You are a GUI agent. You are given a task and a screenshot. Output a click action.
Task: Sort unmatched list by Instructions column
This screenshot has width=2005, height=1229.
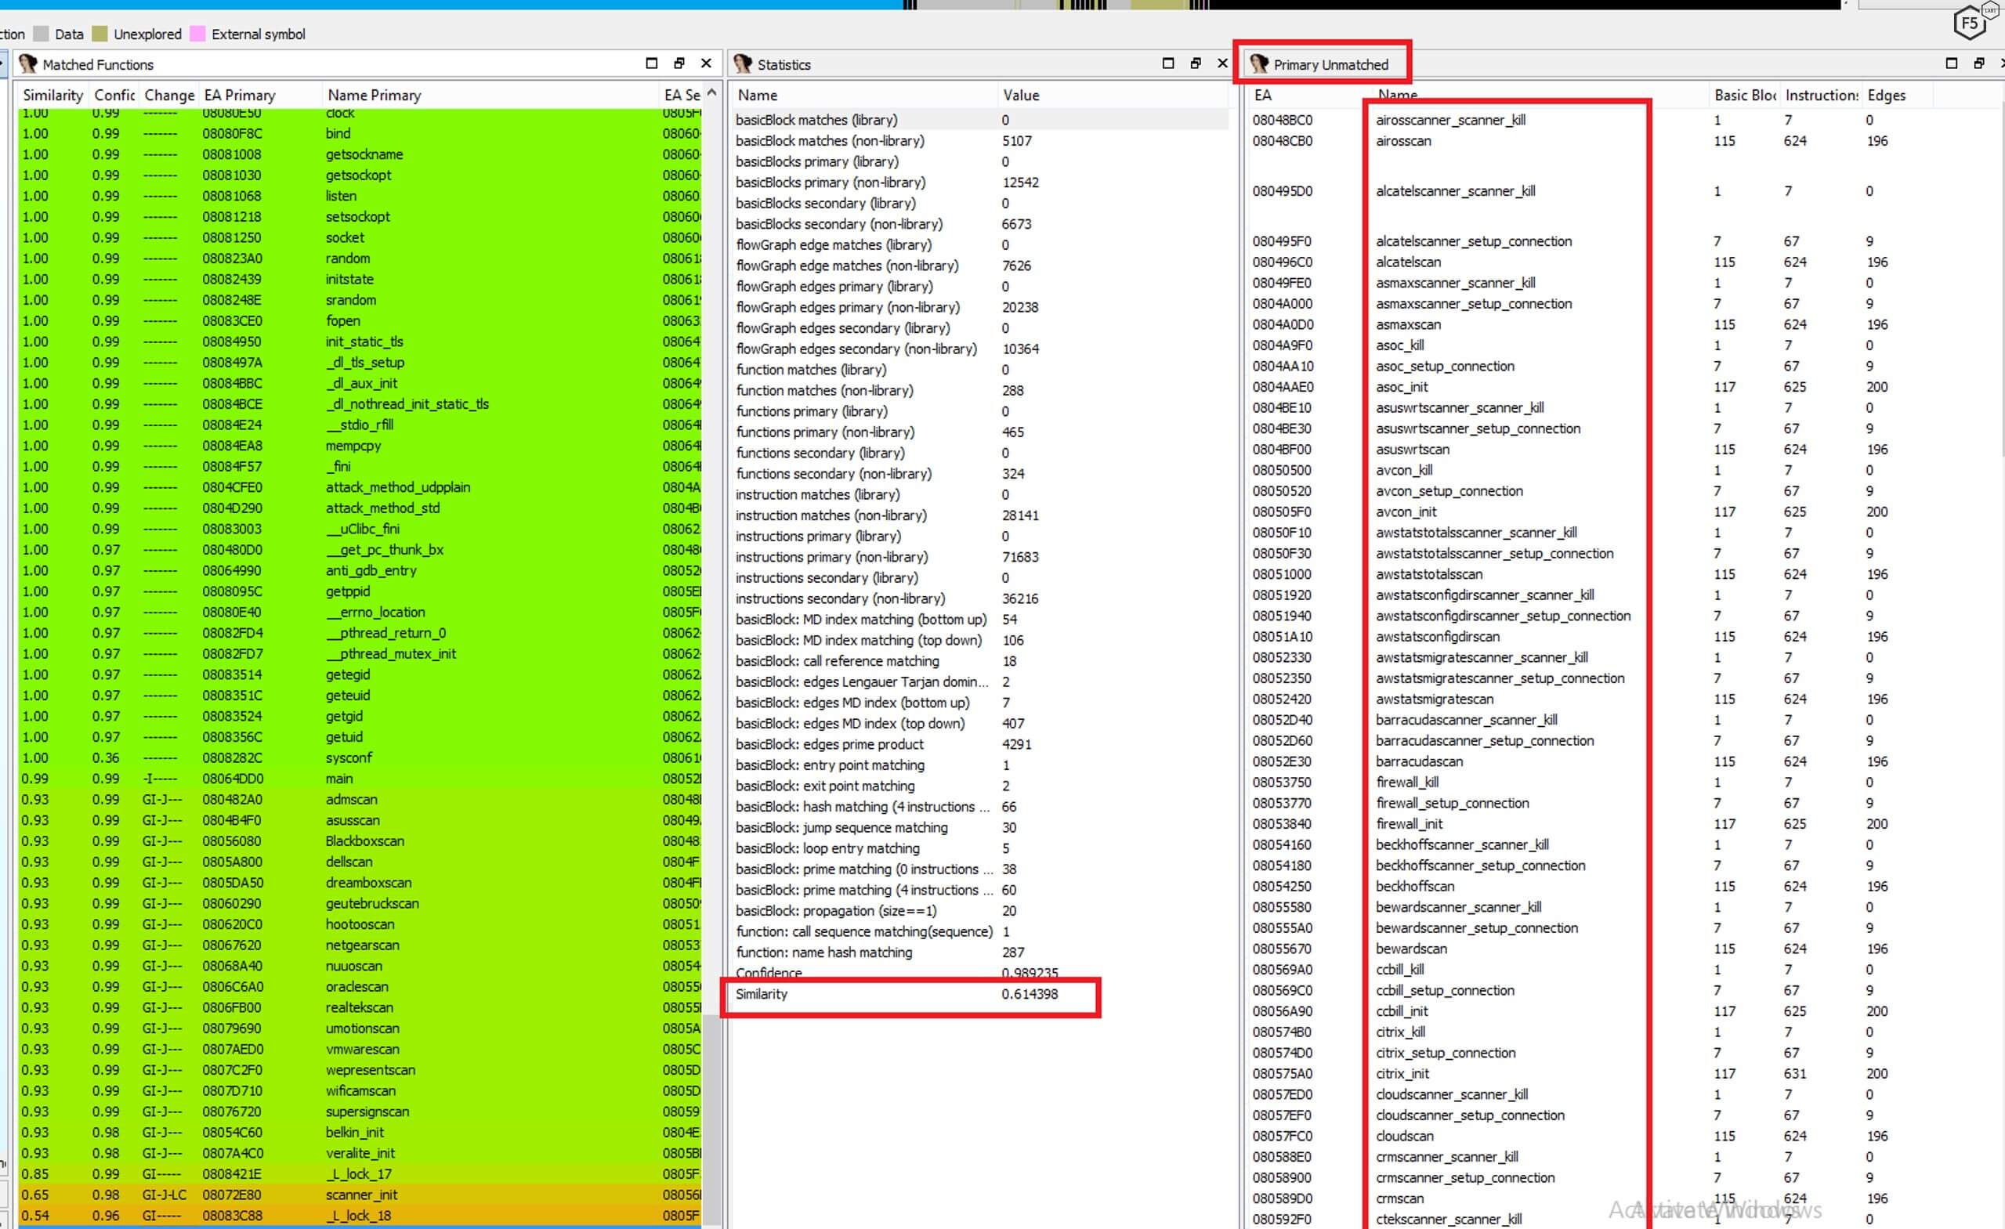click(1820, 95)
